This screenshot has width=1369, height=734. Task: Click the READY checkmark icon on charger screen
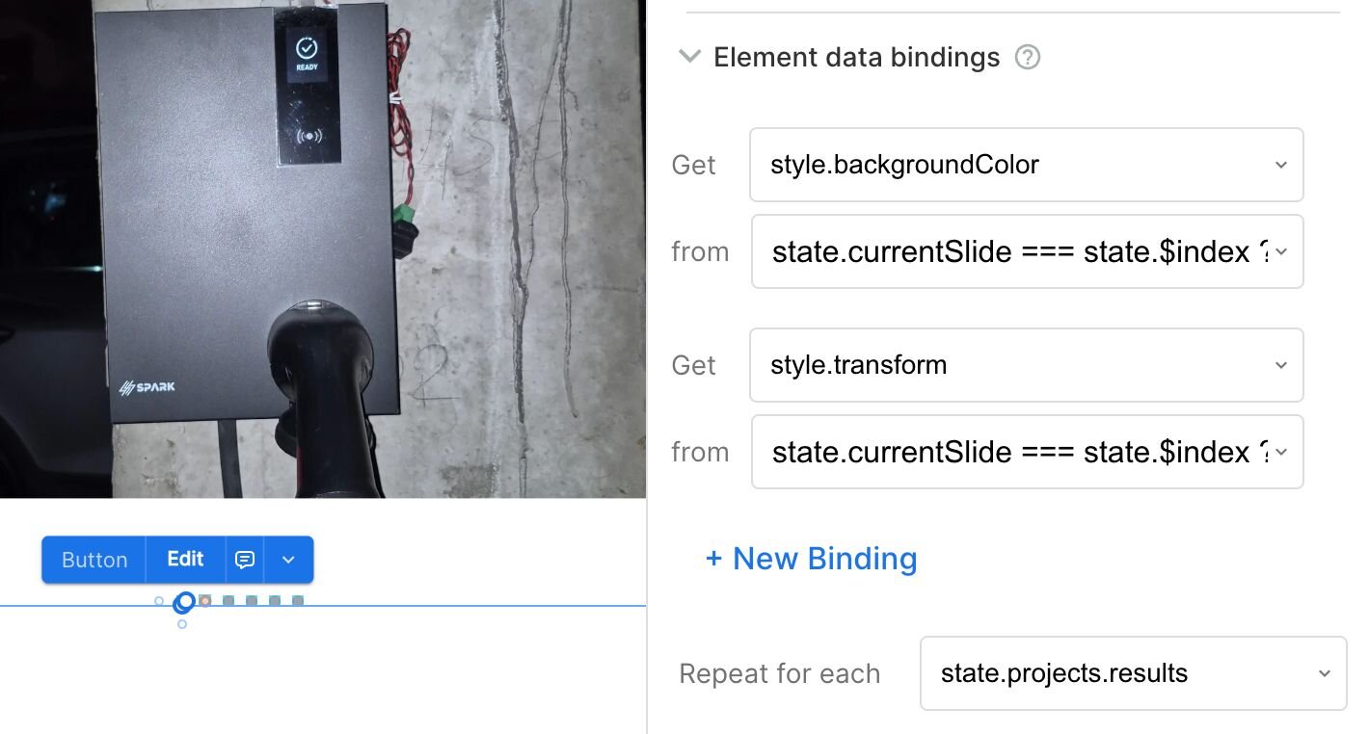(307, 48)
